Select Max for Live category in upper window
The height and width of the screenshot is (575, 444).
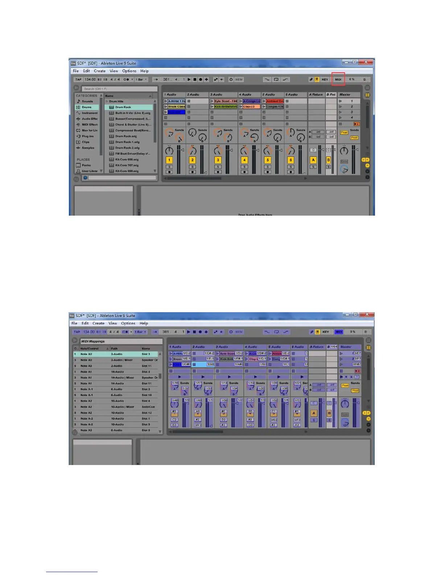[x=87, y=130]
